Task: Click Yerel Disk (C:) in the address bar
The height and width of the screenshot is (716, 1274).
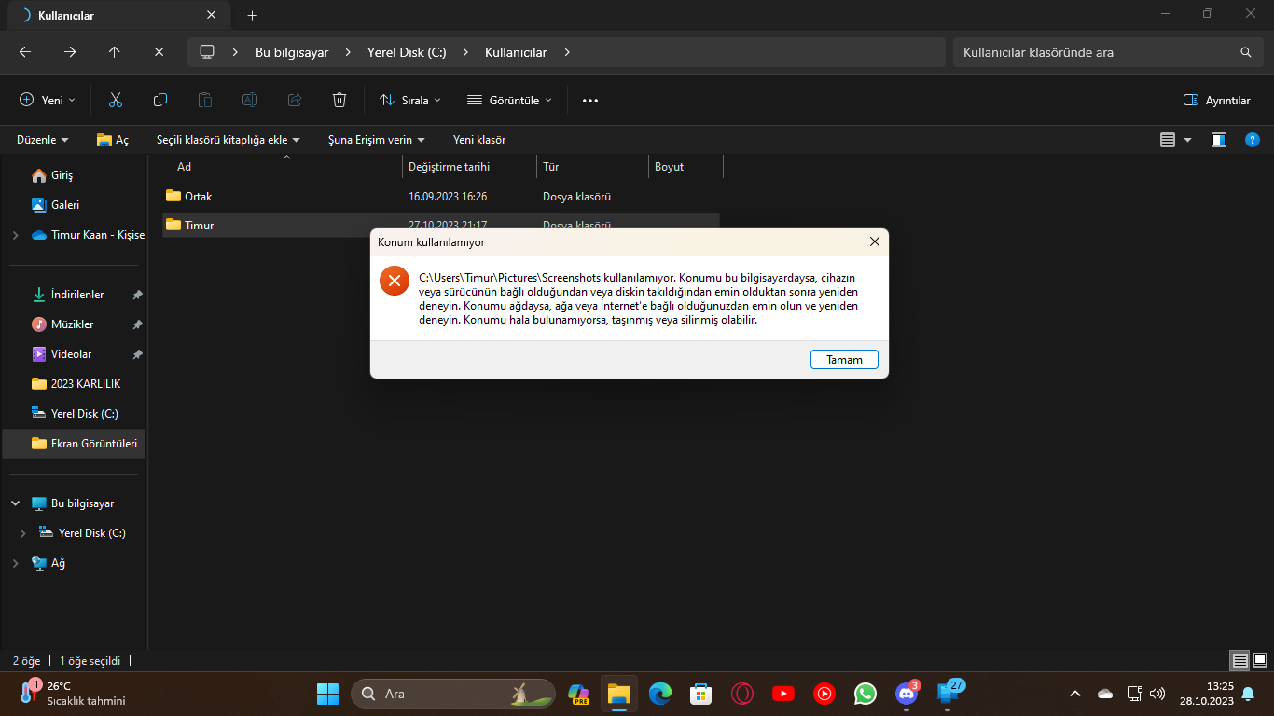Action: pos(407,52)
